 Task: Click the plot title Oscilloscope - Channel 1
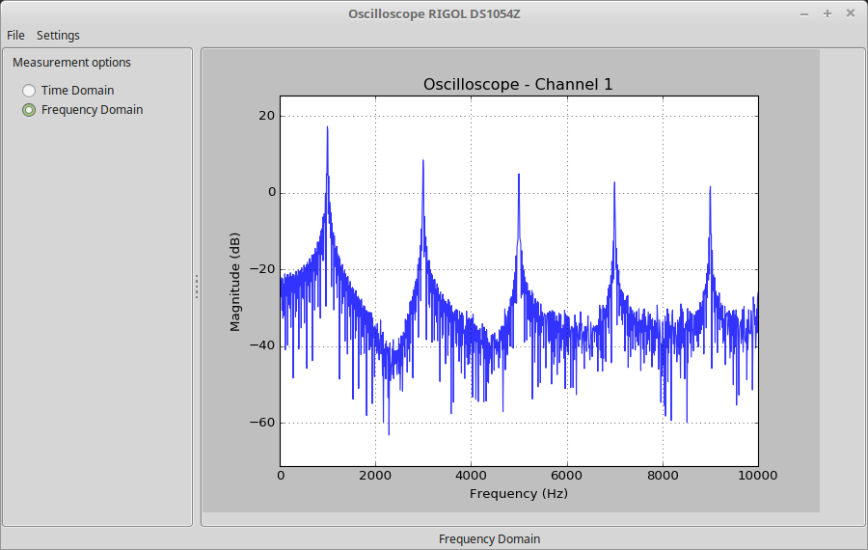pos(518,85)
